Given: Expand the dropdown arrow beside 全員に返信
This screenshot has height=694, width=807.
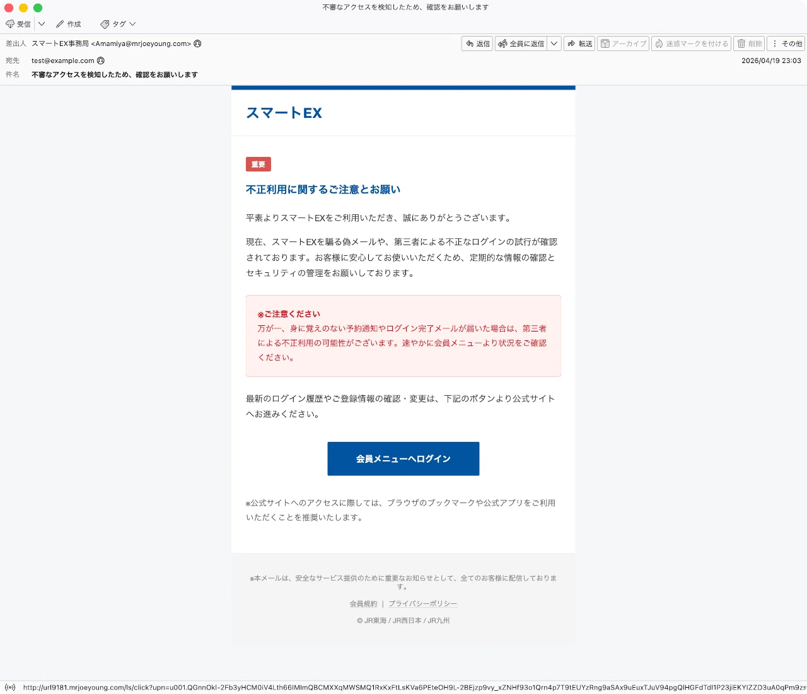Looking at the screenshot, I should [554, 43].
